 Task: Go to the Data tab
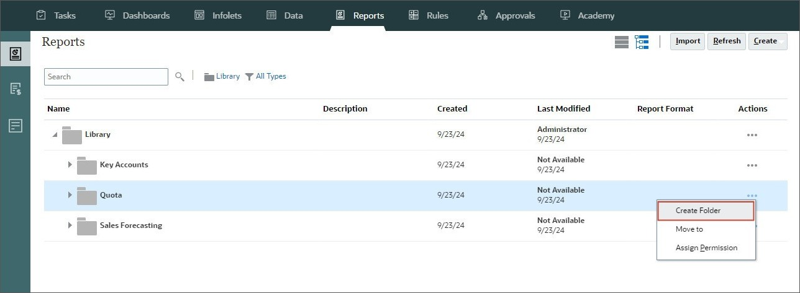(284, 15)
